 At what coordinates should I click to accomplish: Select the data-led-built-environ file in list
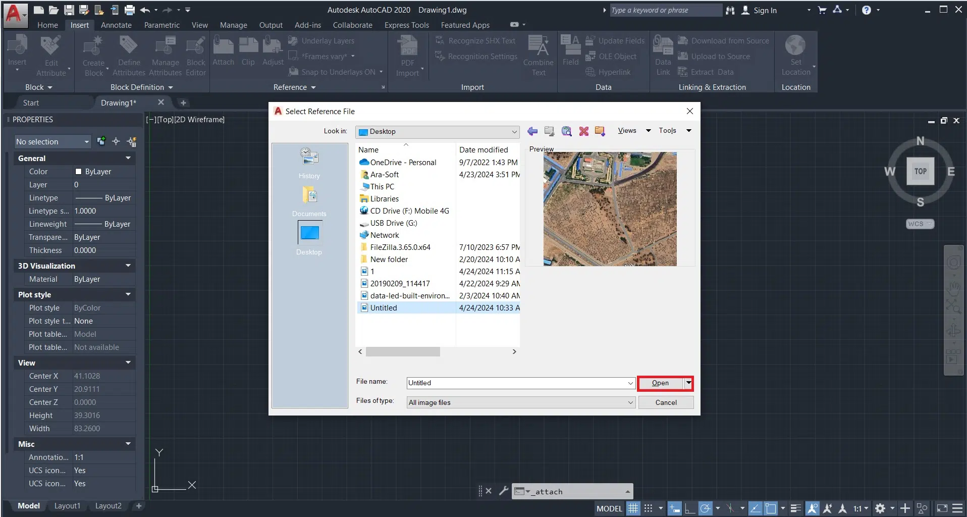coord(409,296)
